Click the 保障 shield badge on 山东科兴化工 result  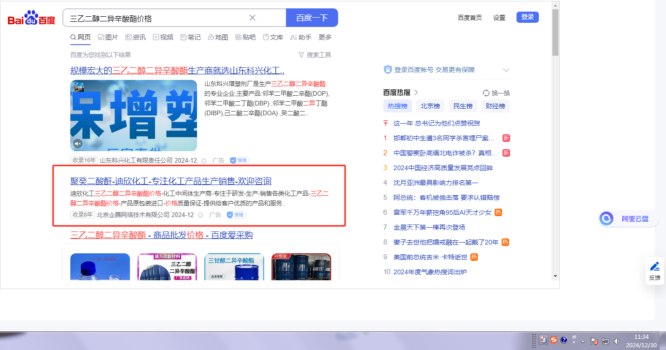pos(239,160)
